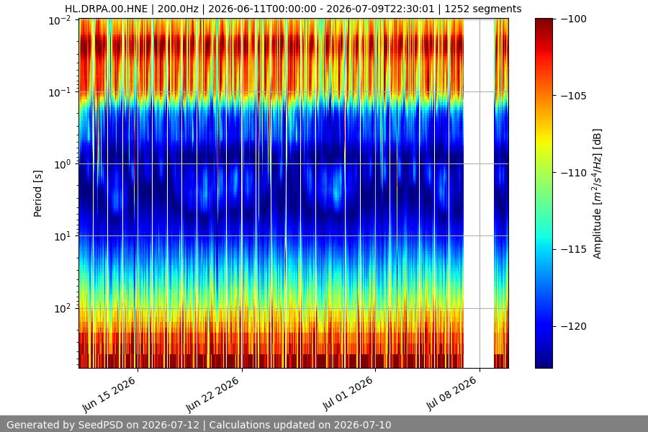
Task: Click the Generated by SeedPSD footer text
Action: pos(199,425)
